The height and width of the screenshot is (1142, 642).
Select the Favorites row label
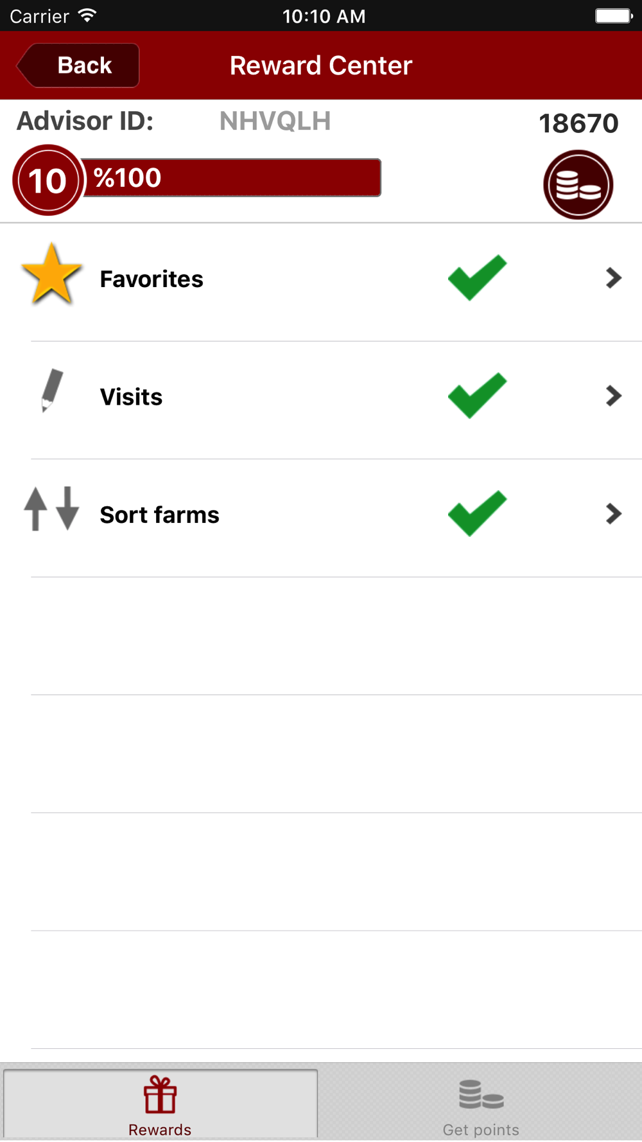(x=152, y=279)
